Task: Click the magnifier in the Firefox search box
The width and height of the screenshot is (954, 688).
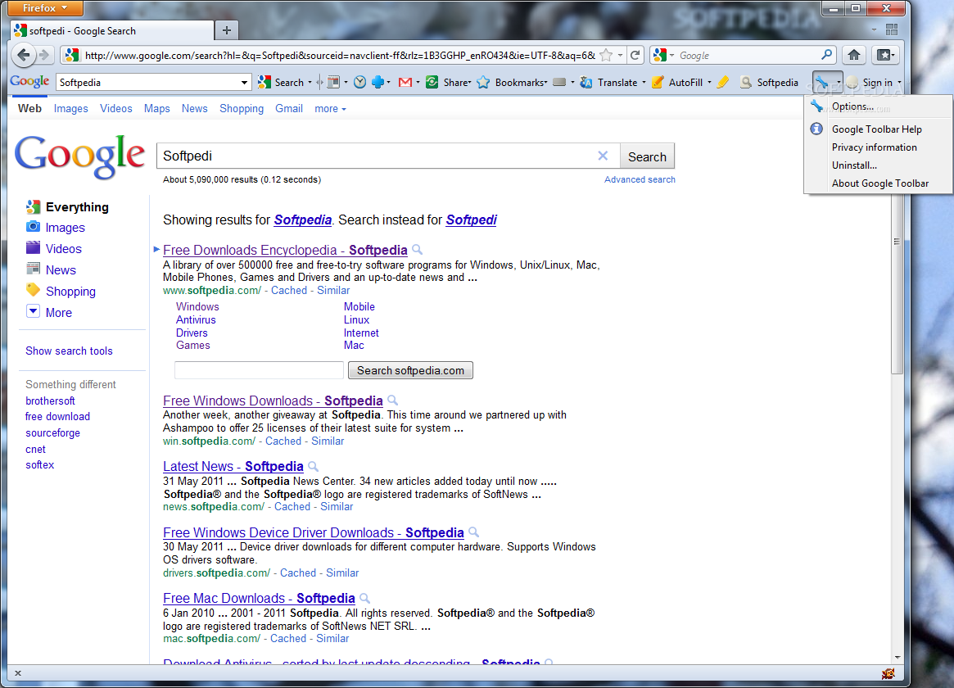Action: pos(826,55)
